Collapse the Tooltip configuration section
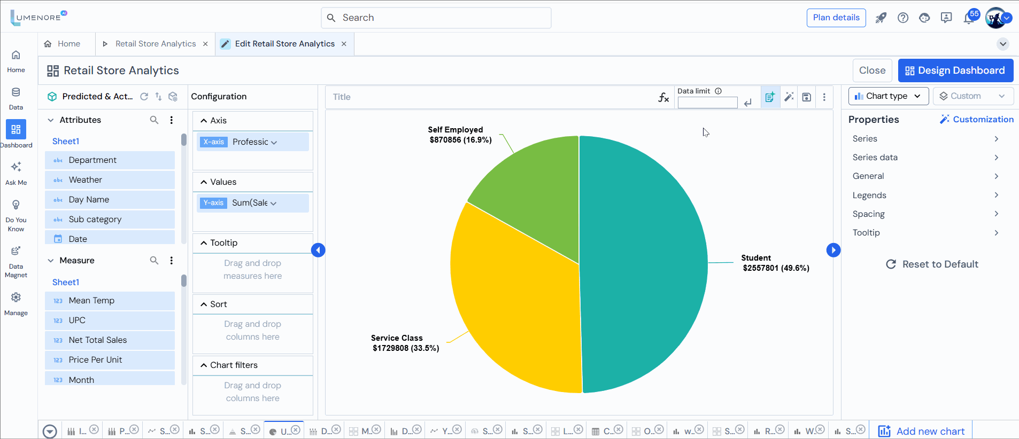1019x439 pixels. pyautogui.click(x=204, y=243)
